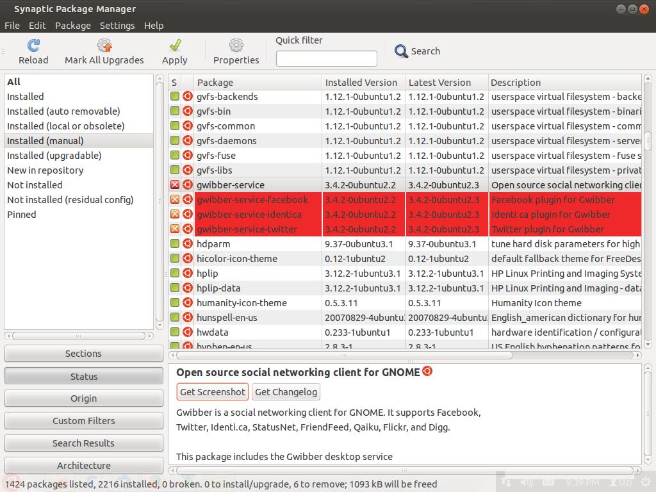Click Ubuntu logo next to package description title
The width and height of the screenshot is (656, 492).
point(427,371)
